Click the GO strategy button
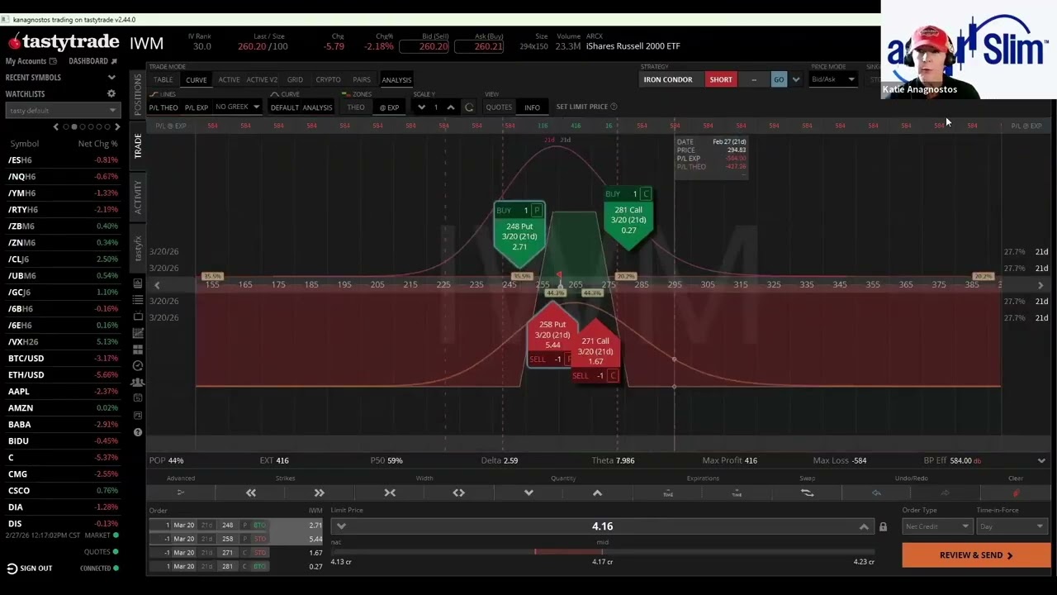This screenshot has width=1057, height=595. [779, 79]
